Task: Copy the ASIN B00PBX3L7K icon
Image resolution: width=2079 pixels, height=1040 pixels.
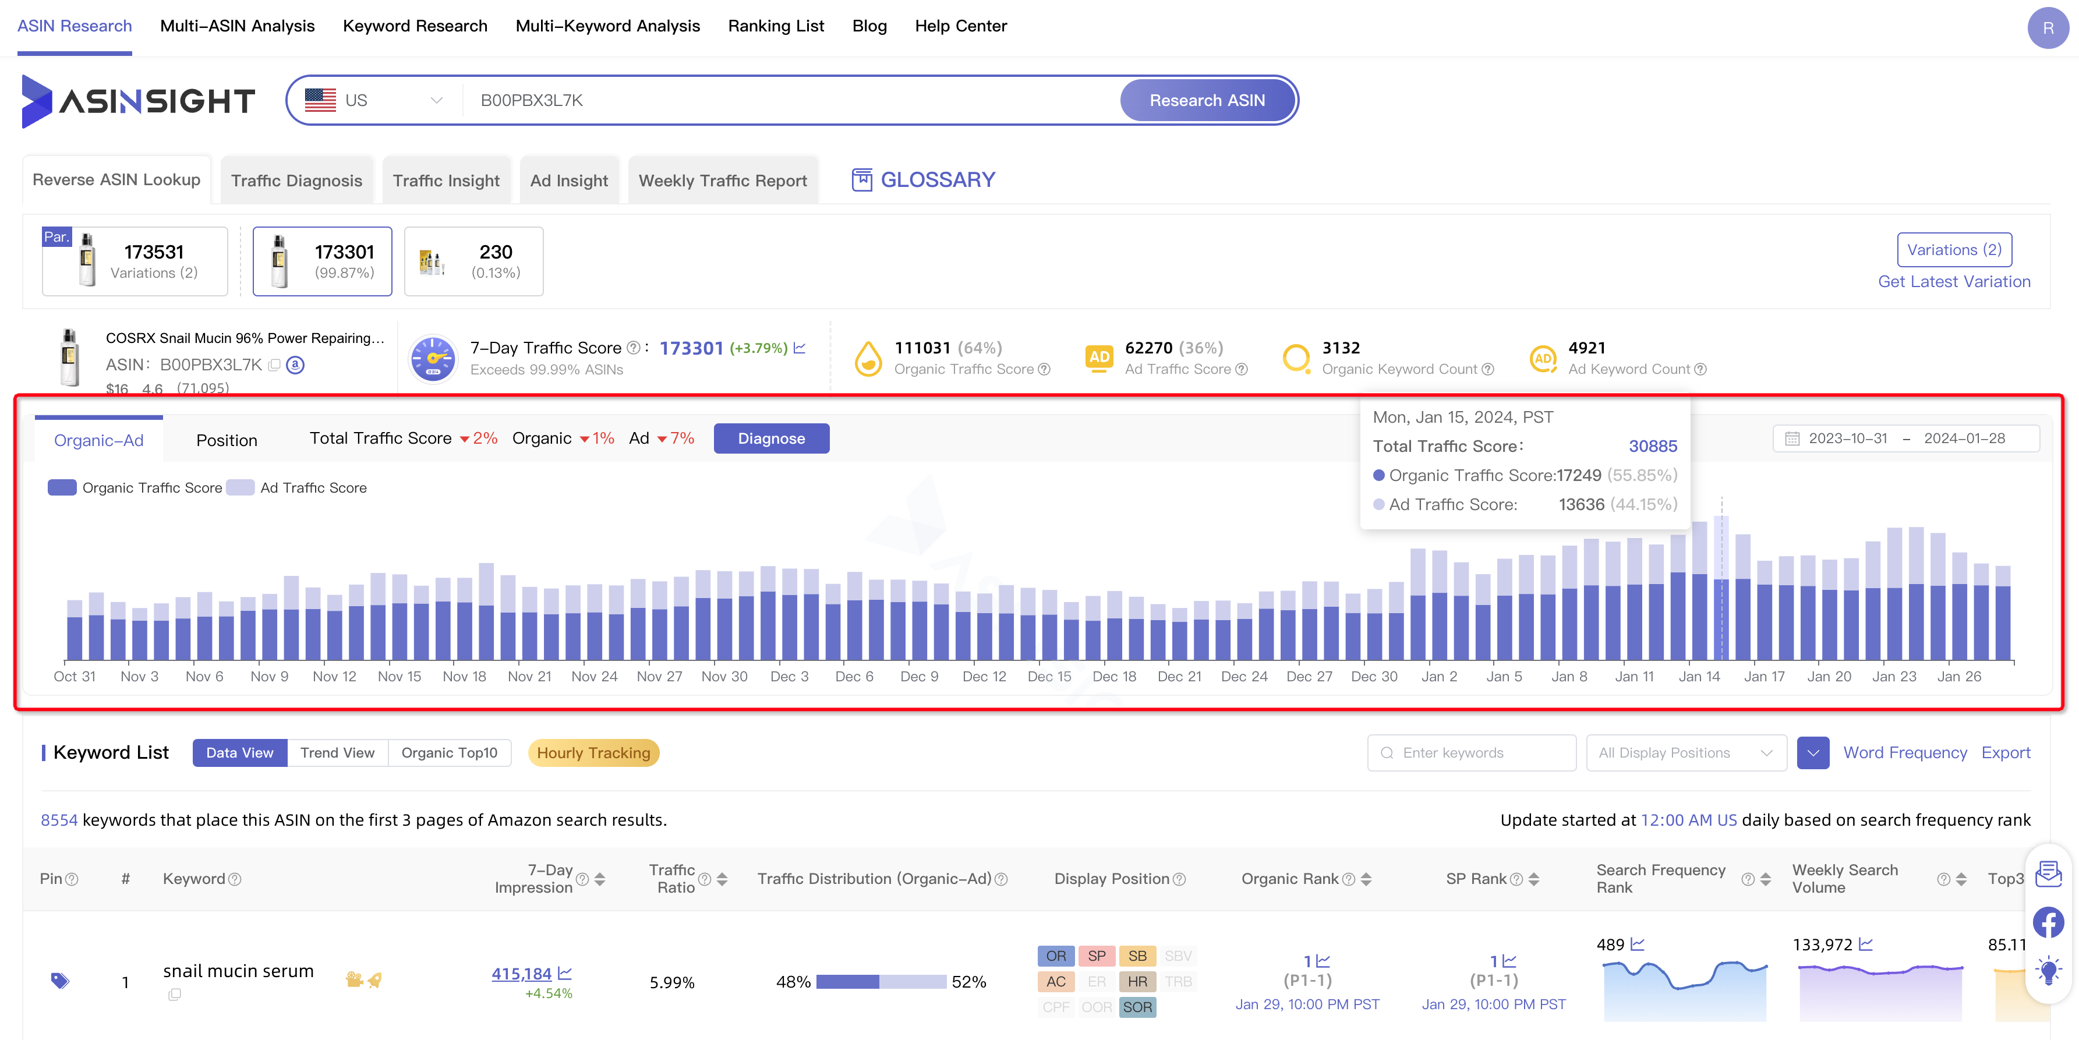Action: tap(274, 365)
